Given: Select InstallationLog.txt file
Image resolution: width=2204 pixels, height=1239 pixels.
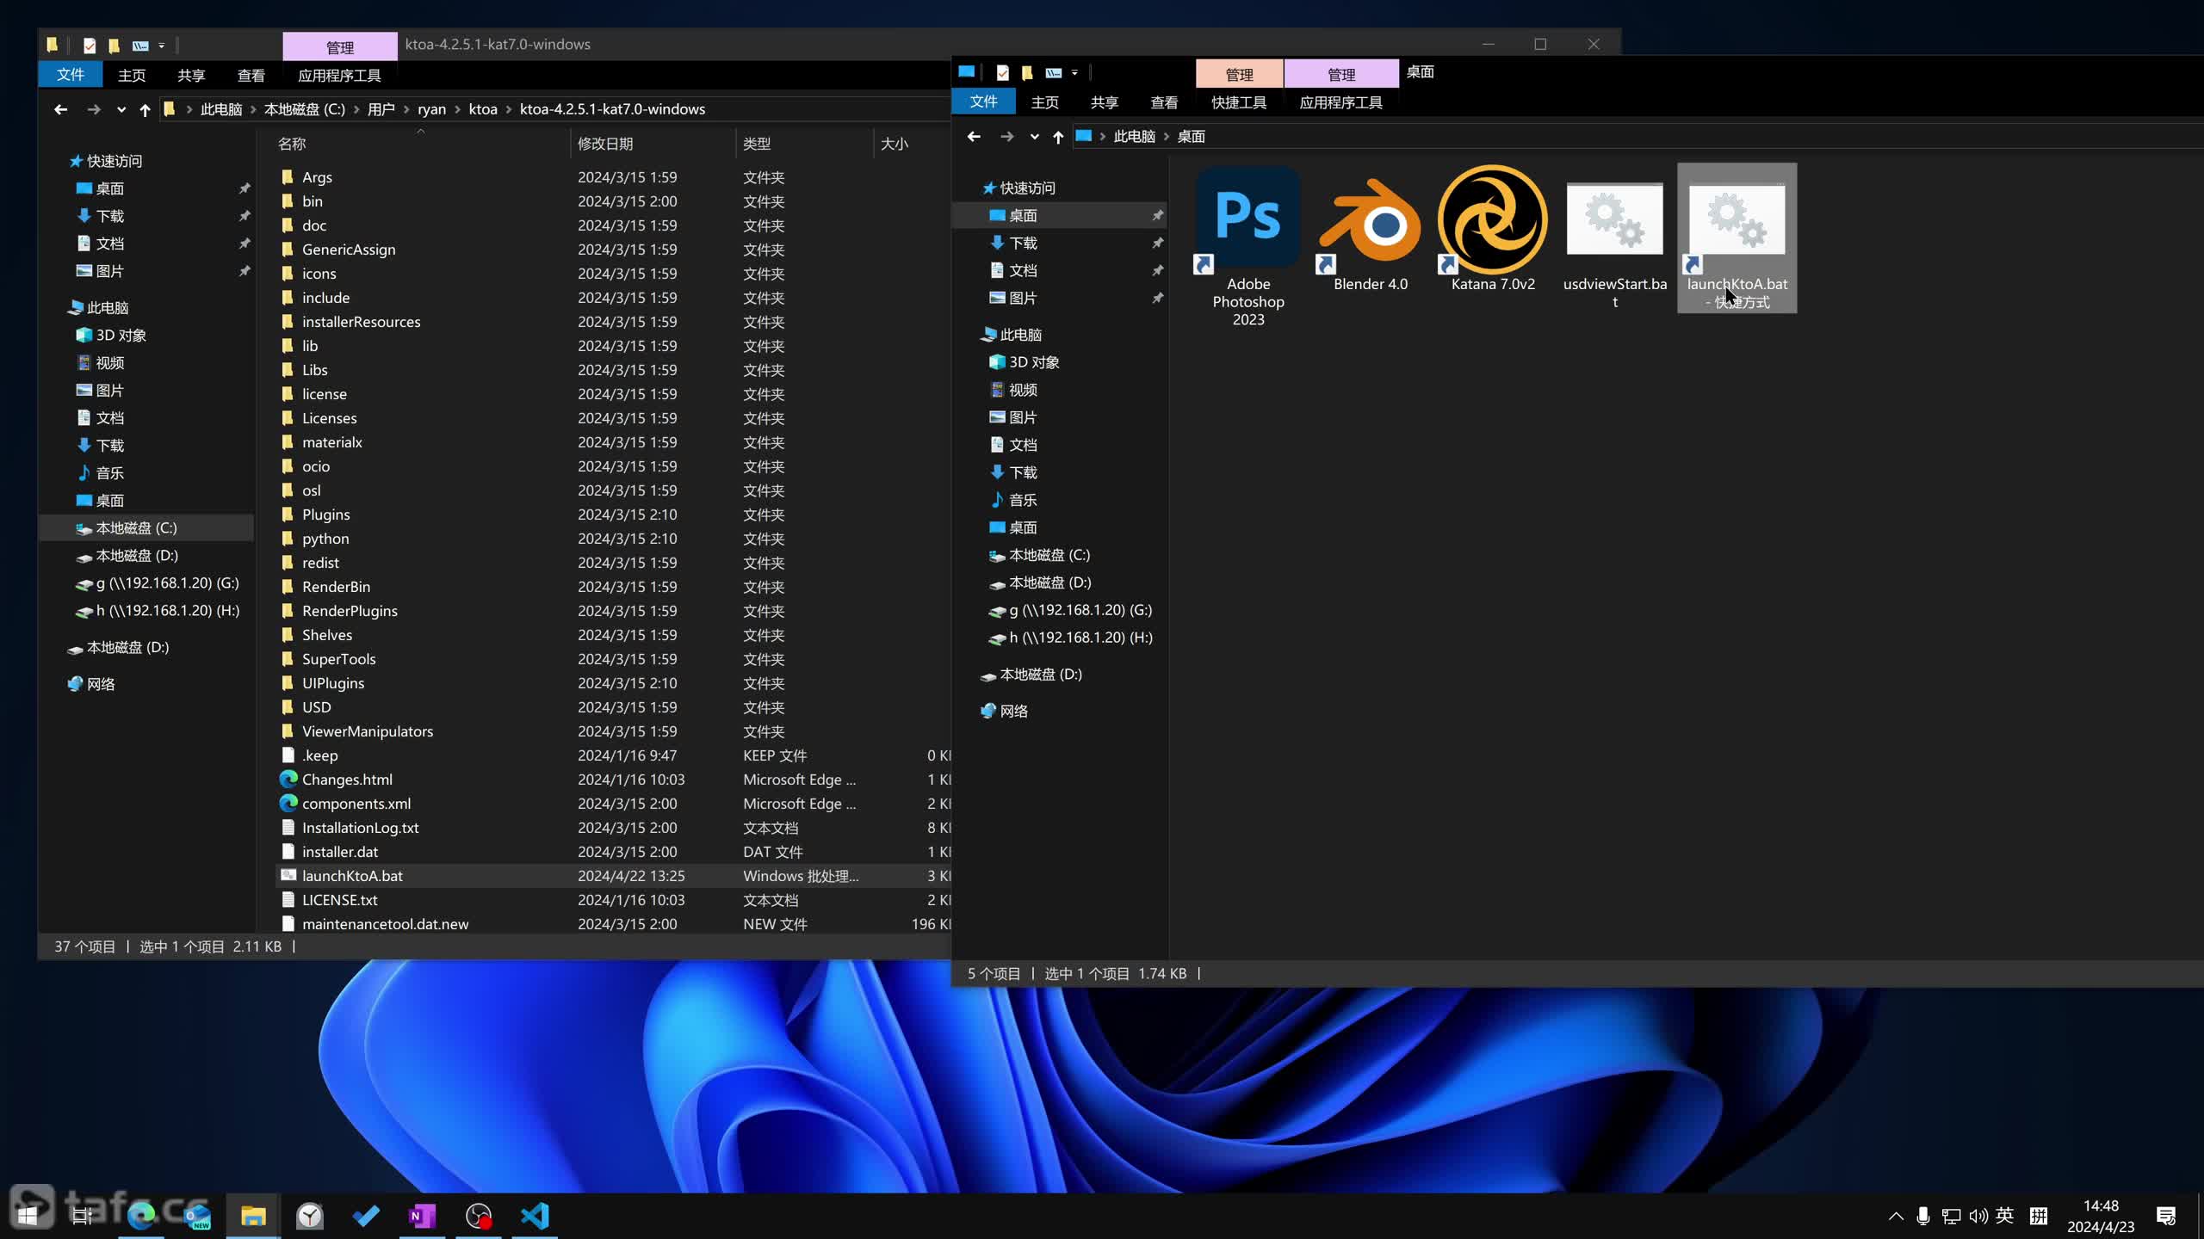Looking at the screenshot, I should click(x=360, y=828).
